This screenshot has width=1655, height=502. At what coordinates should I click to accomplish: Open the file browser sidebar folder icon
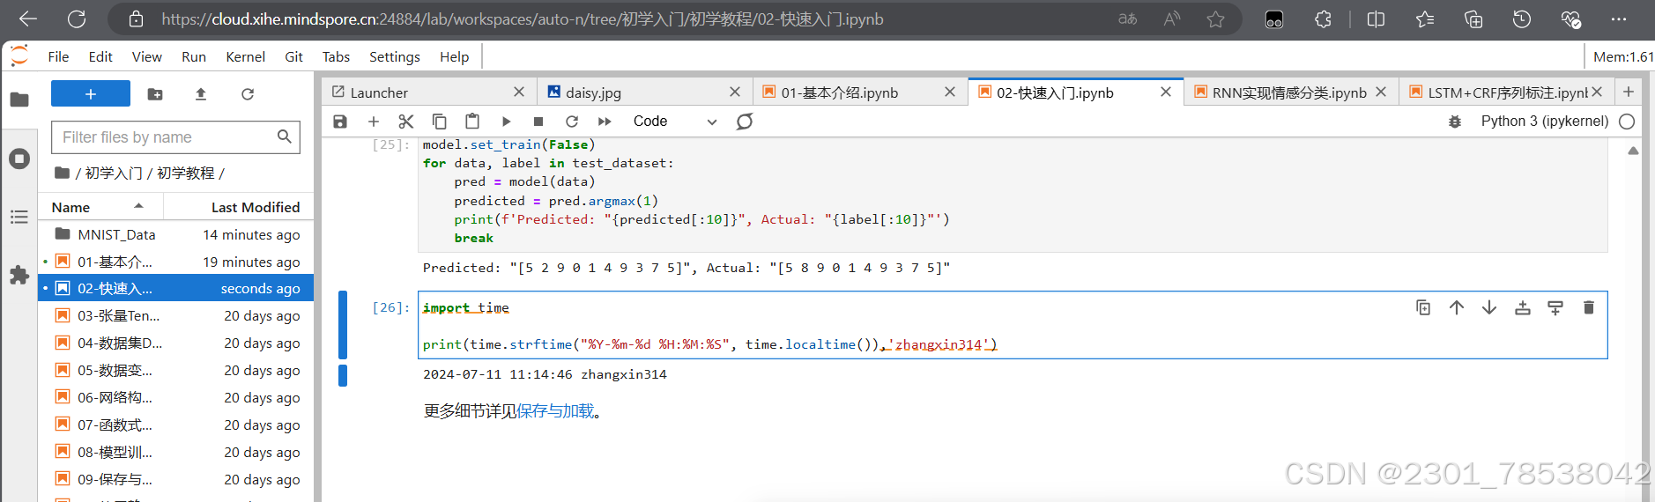tap(19, 100)
